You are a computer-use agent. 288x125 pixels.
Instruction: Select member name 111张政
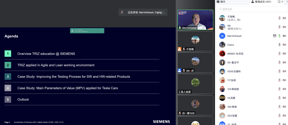coord(232,80)
